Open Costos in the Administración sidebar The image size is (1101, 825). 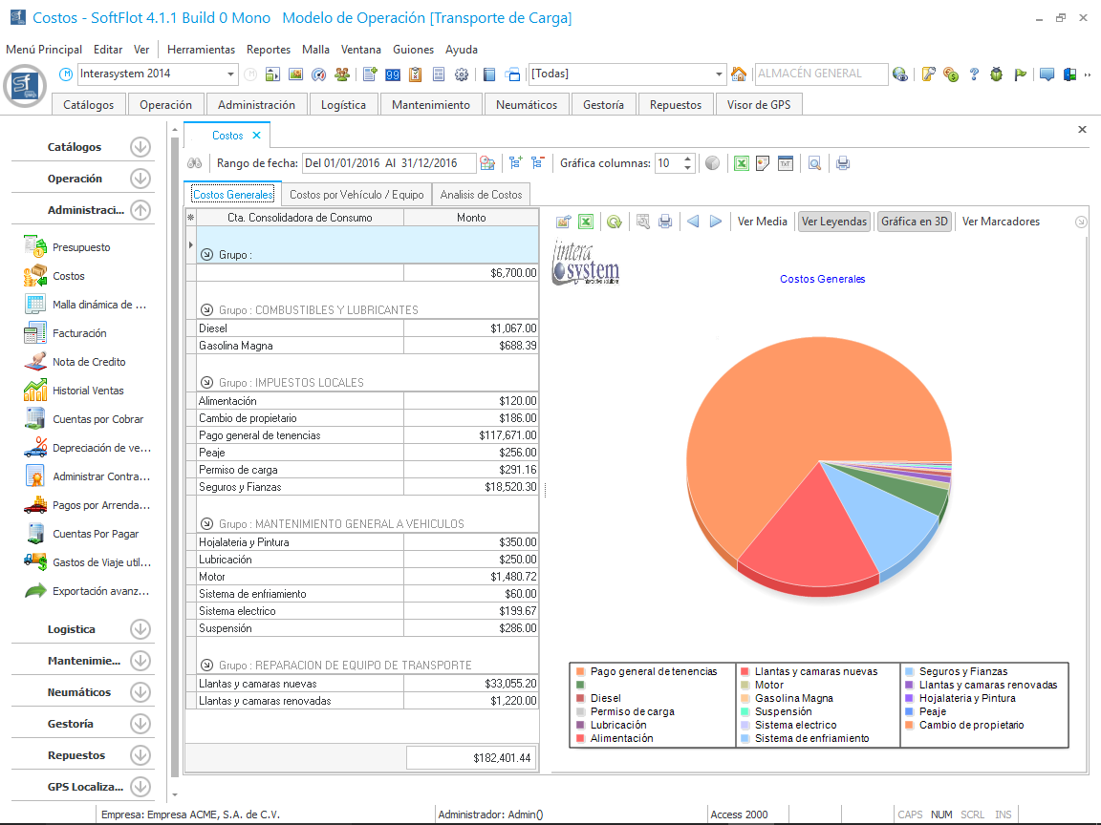tap(69, 276)
